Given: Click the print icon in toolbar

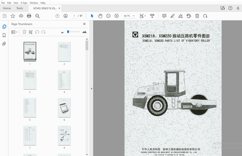Looking at the screenshot, I should point(29,16).
